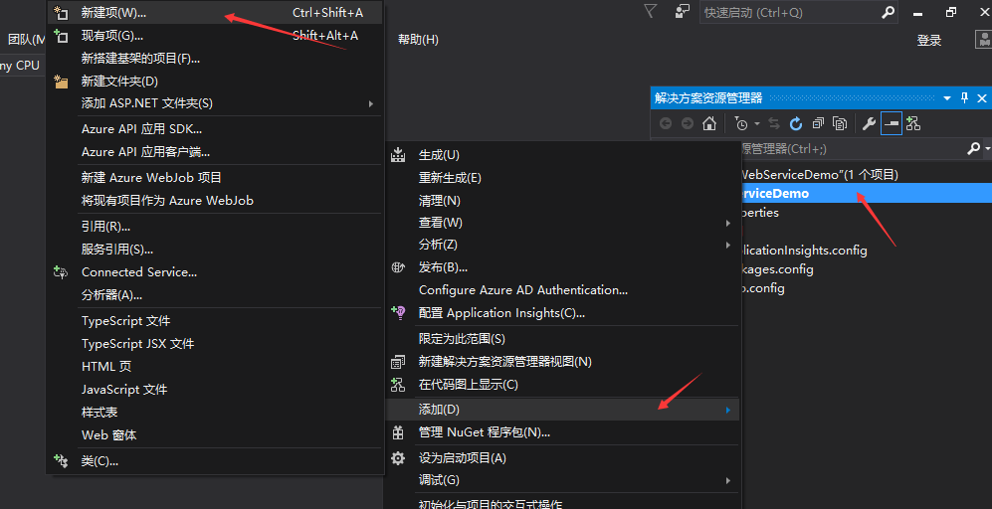Choose 新建文件夹(D) menu entry

215,82
